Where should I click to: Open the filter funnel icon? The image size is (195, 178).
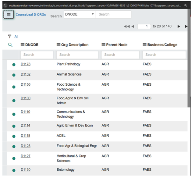tap(9, 36)
